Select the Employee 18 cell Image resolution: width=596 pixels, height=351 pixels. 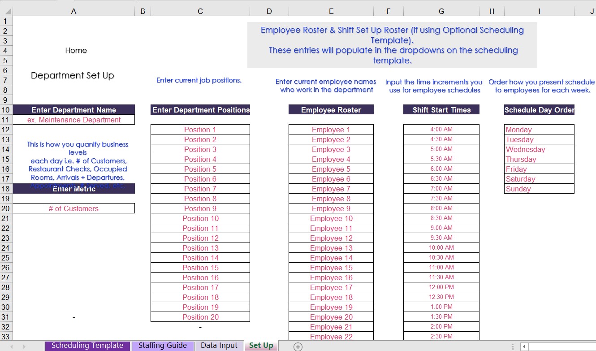tap(331, 297)
